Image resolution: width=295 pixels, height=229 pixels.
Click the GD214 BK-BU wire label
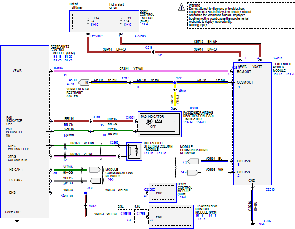click(253, 206)
